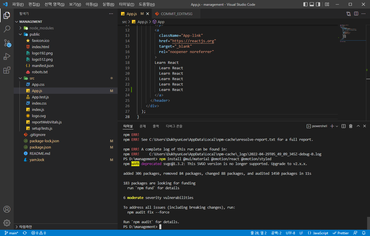Click the split editor right icon
This screenshot has height=236, width=370.
click(356, 14)
